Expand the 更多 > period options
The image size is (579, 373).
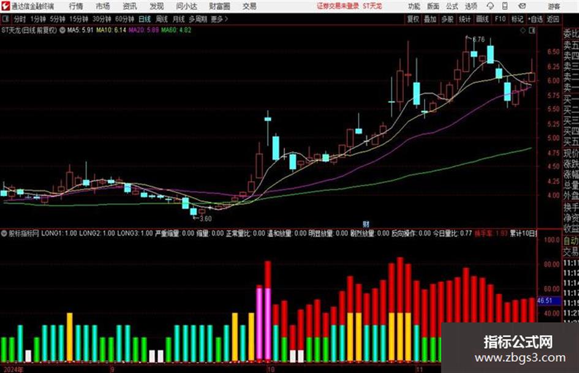(219, 19)
